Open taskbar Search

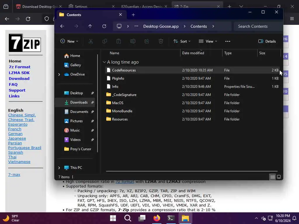tap(128, 218)
